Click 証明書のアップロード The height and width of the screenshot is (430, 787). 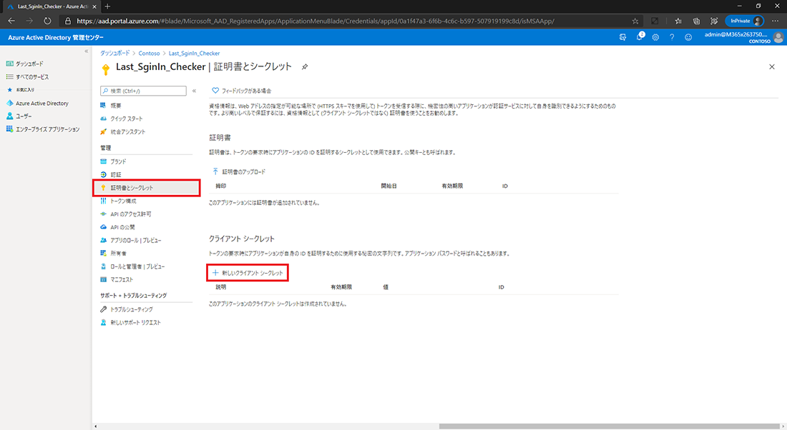[239, 171]
